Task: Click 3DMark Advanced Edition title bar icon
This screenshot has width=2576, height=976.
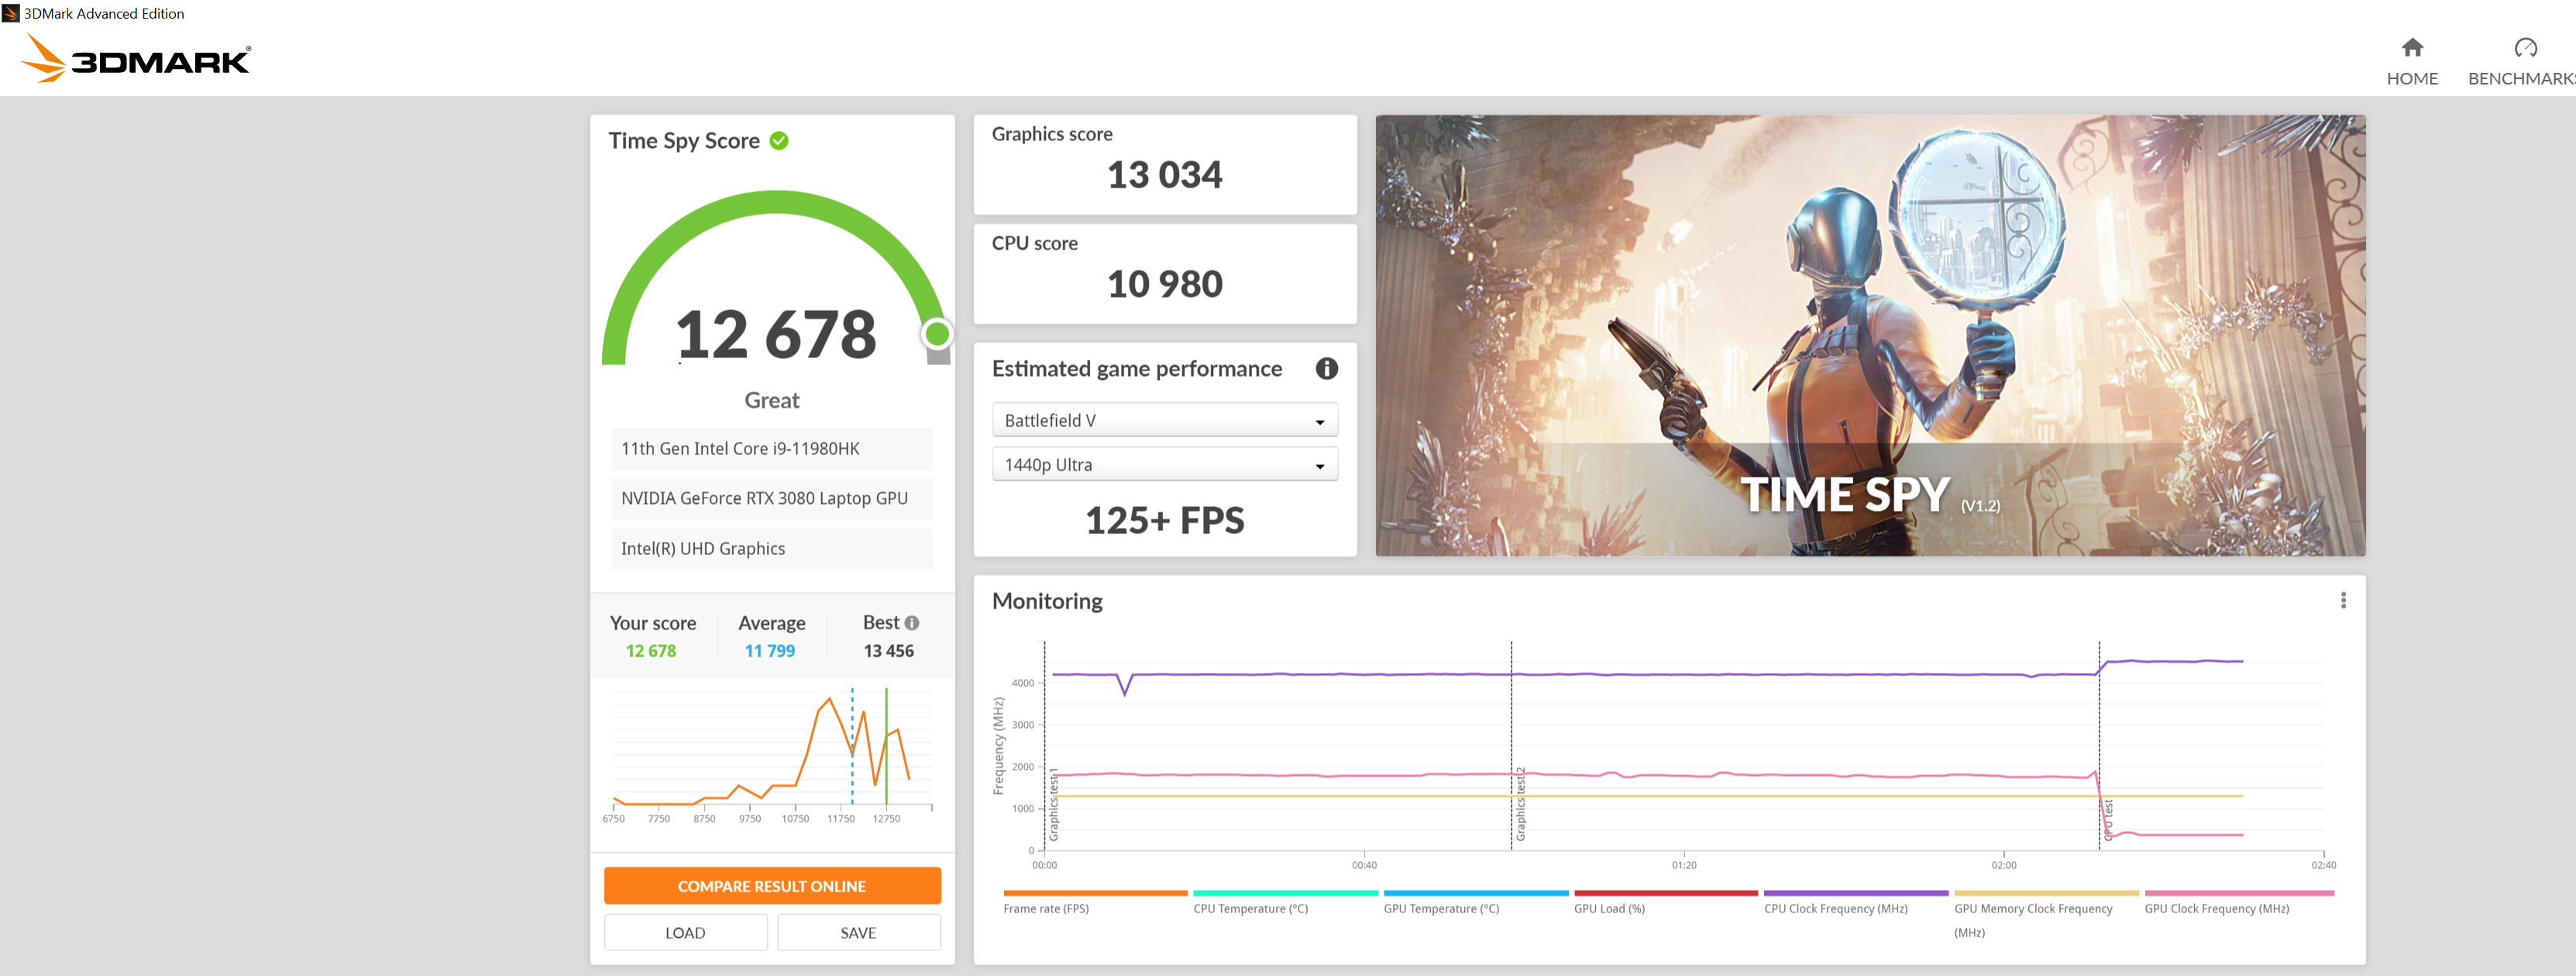Action: (x=11, y=13)
